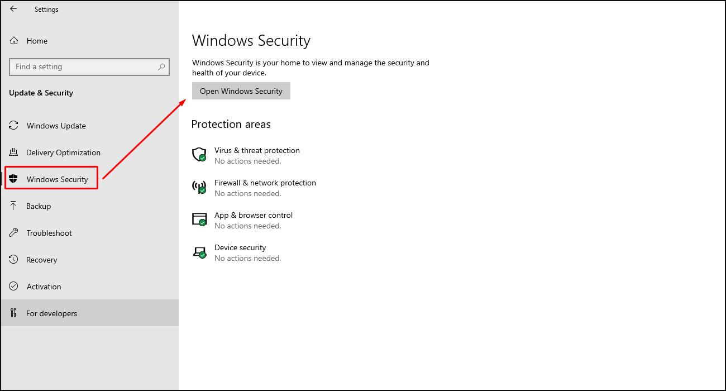Navigate to Troubleshoot section

point(89,233)
